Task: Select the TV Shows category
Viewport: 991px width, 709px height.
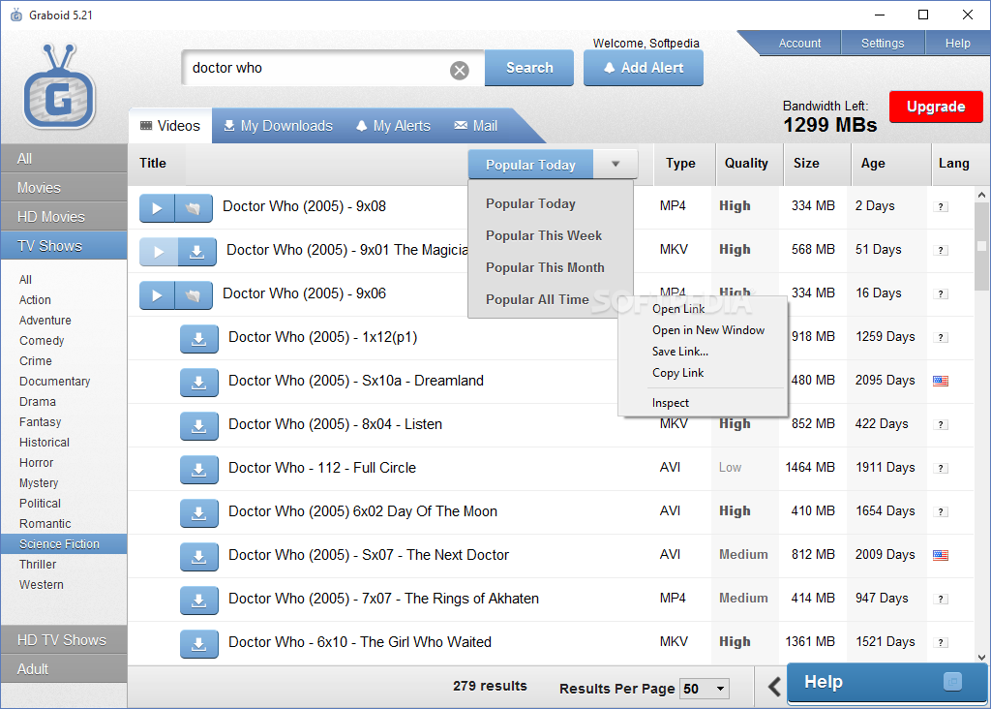Action: (64, 246)
